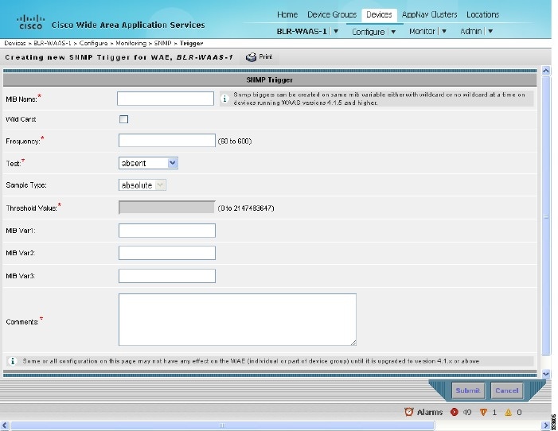Click the MIB Var1 input field
Image resolution: width=558 pixels, height=431 pixels.
(x=167, y=231)
